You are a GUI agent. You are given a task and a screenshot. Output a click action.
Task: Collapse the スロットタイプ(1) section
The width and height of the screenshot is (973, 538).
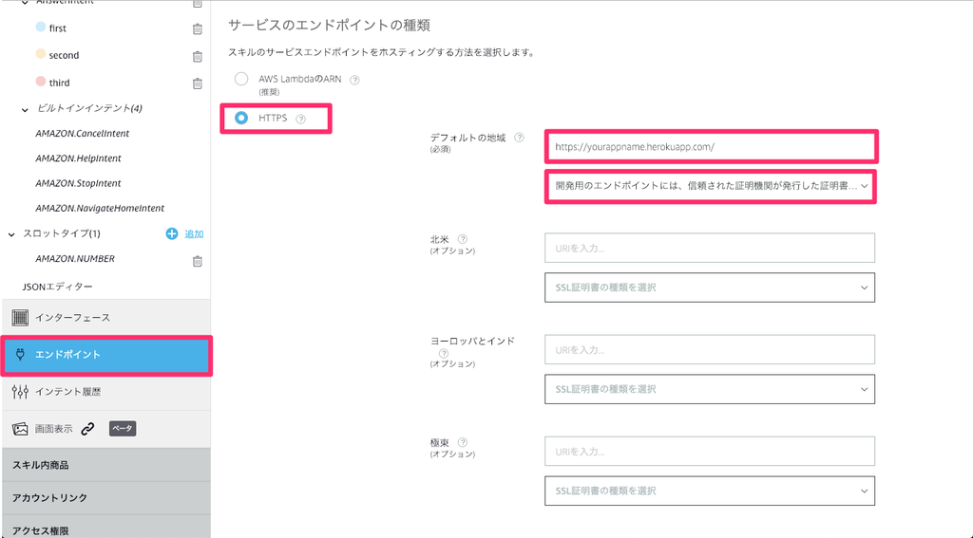[x=11, y=235]
